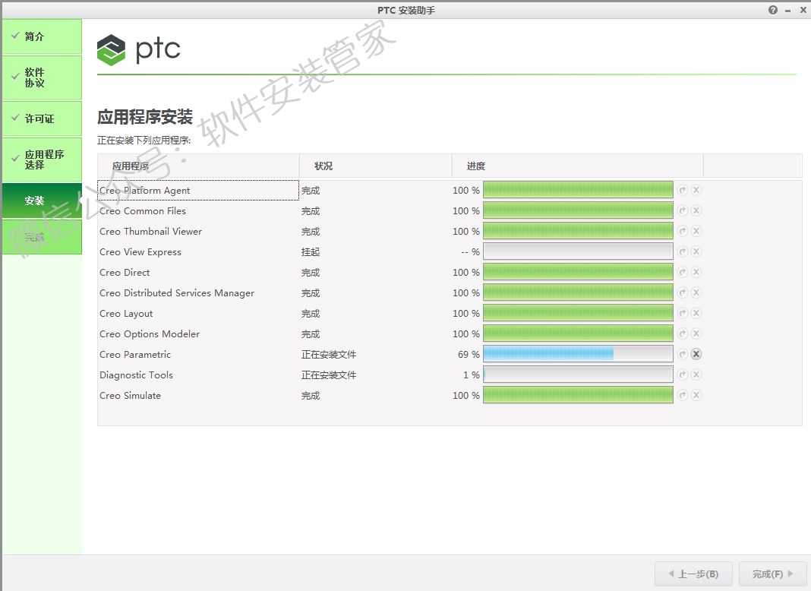The height and width of the screenshot is (591, 811).
Task: Click cancel icon on Diagnostic Tools row
Action: point(696,375)
